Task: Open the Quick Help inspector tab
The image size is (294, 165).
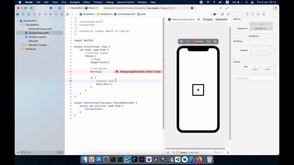Action: [x=258, y=14]
